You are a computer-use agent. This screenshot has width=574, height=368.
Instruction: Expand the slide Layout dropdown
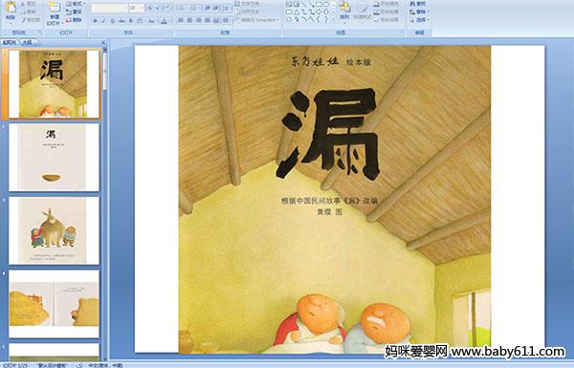[75, 4]
